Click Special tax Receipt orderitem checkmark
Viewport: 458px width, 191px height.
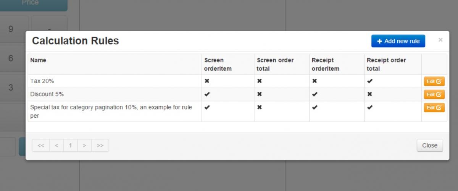tap(314, 107)
